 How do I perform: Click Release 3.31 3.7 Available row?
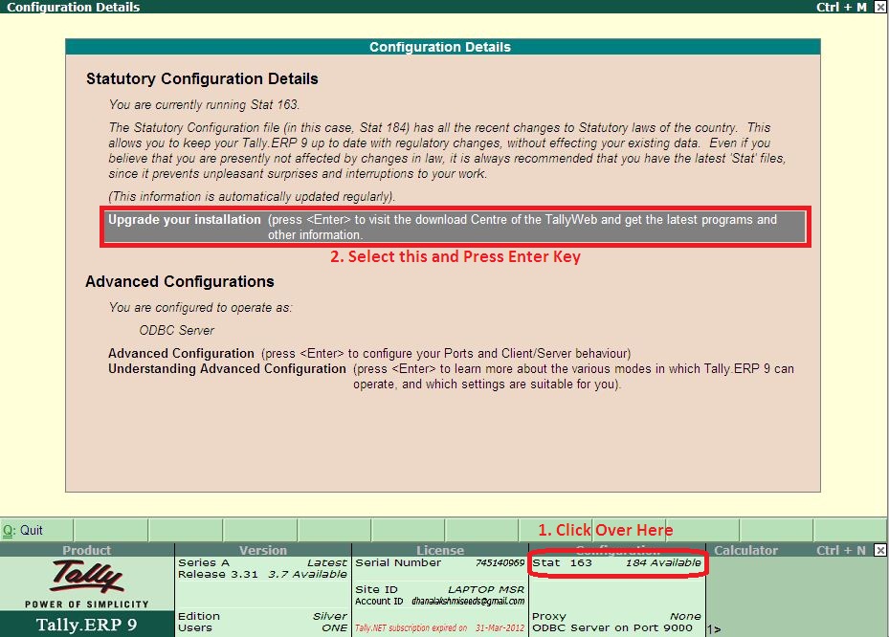coord(262,574)
